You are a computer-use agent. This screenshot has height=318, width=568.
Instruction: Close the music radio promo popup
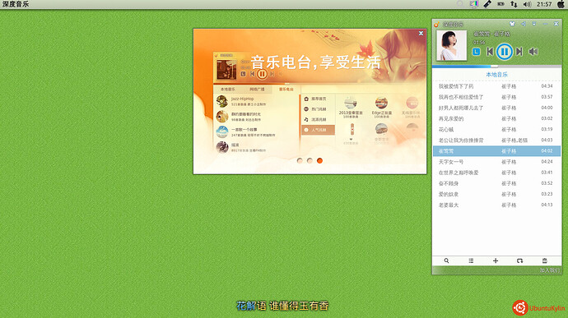tap(421, 34)
